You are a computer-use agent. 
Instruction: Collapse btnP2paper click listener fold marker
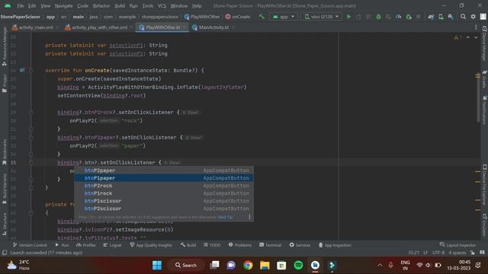[x=31, y=138]
